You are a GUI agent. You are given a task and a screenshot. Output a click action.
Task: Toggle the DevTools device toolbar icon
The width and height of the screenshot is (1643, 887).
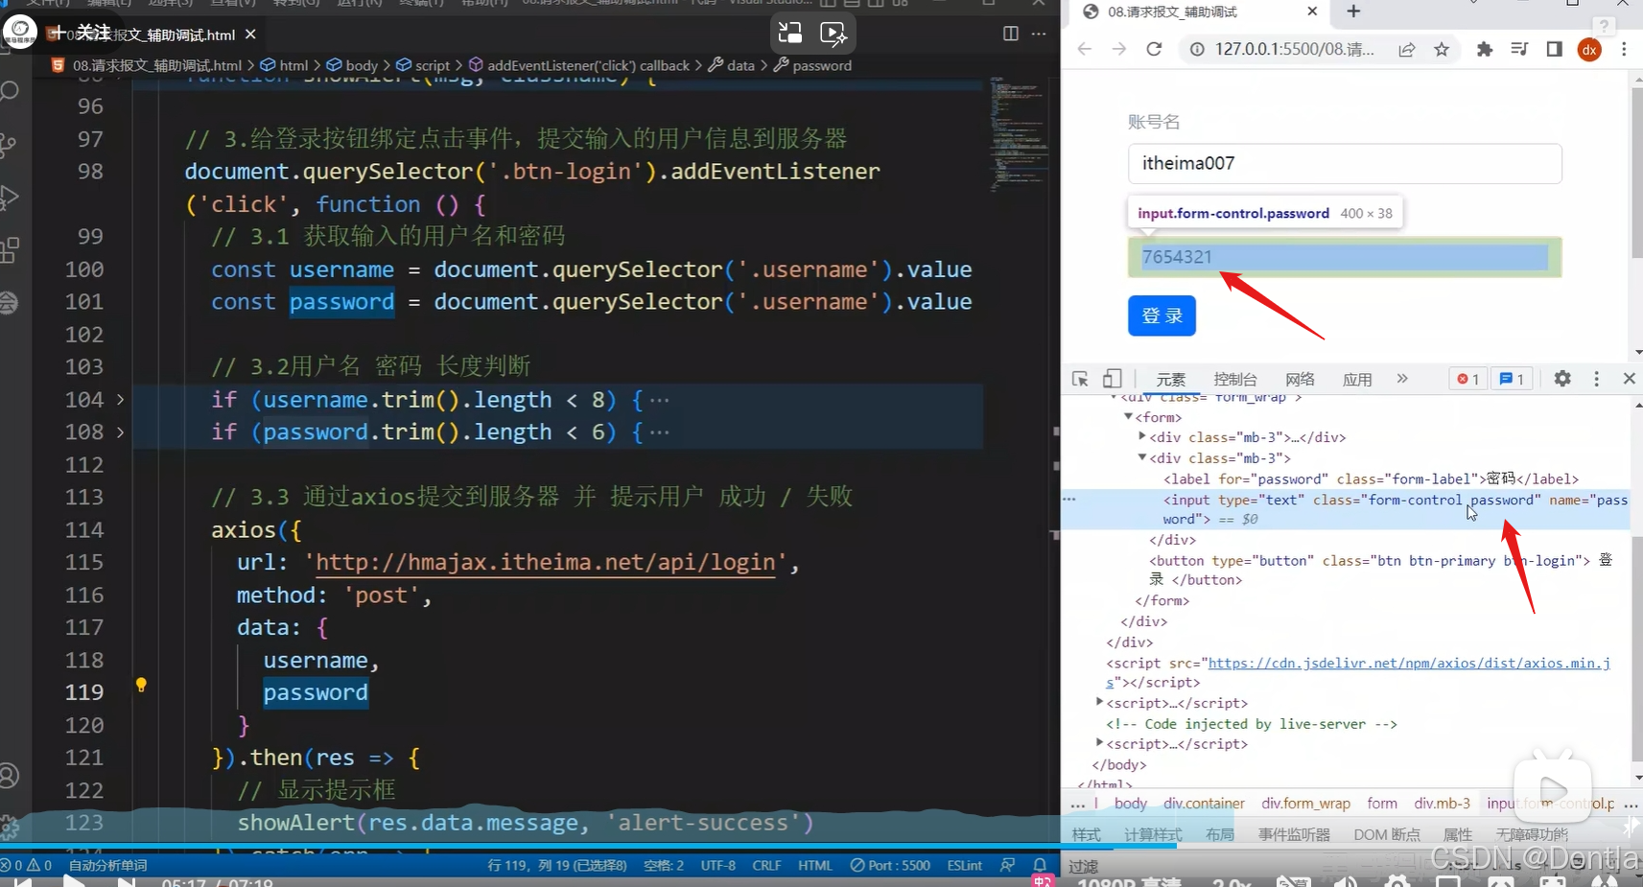1113,379
